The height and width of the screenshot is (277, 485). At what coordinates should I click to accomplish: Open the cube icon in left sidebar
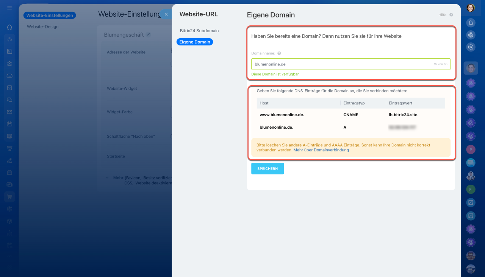tap(9, 221)
